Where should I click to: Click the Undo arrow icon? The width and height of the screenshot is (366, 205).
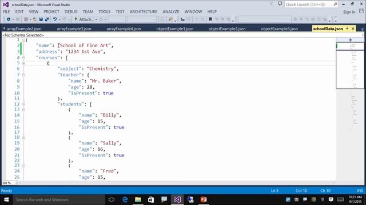click(55, 19)
